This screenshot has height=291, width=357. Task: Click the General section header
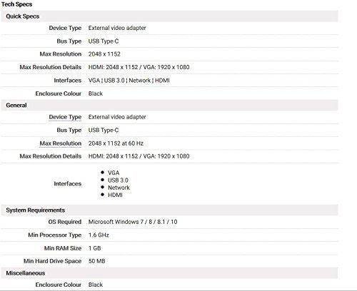[x=169, y=105]
